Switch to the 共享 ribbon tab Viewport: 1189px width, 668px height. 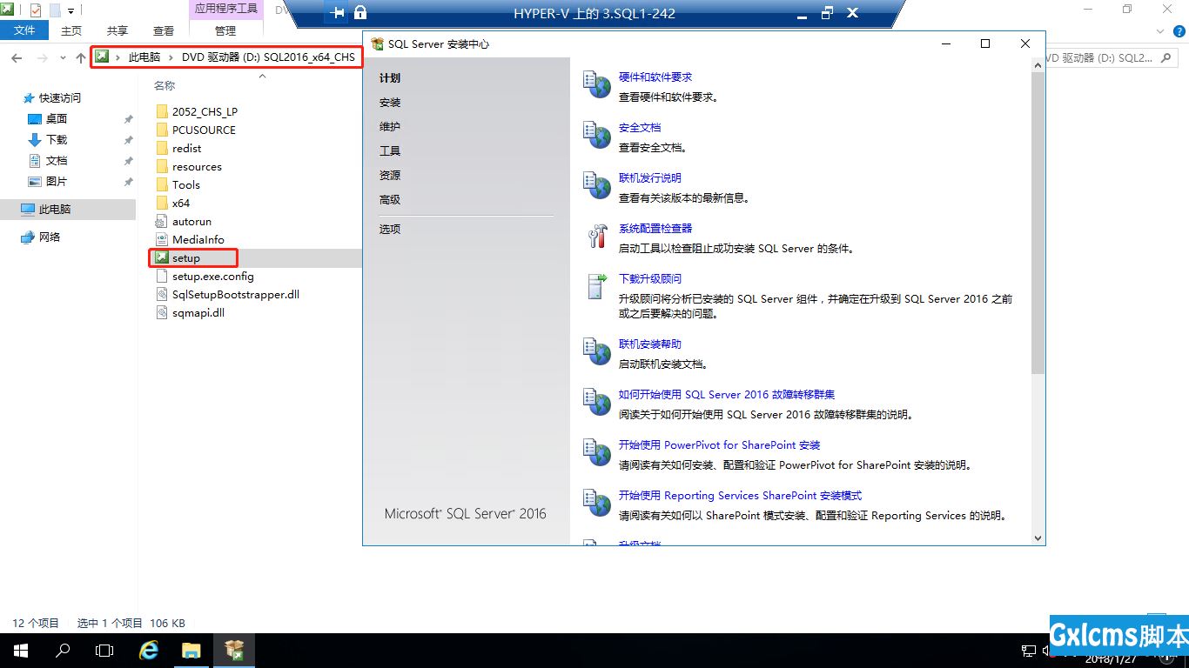tap(118, 30)
